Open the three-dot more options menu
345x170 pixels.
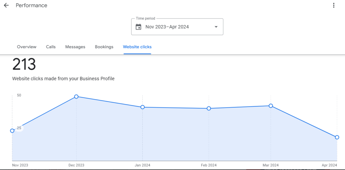[x=334, y=5]
